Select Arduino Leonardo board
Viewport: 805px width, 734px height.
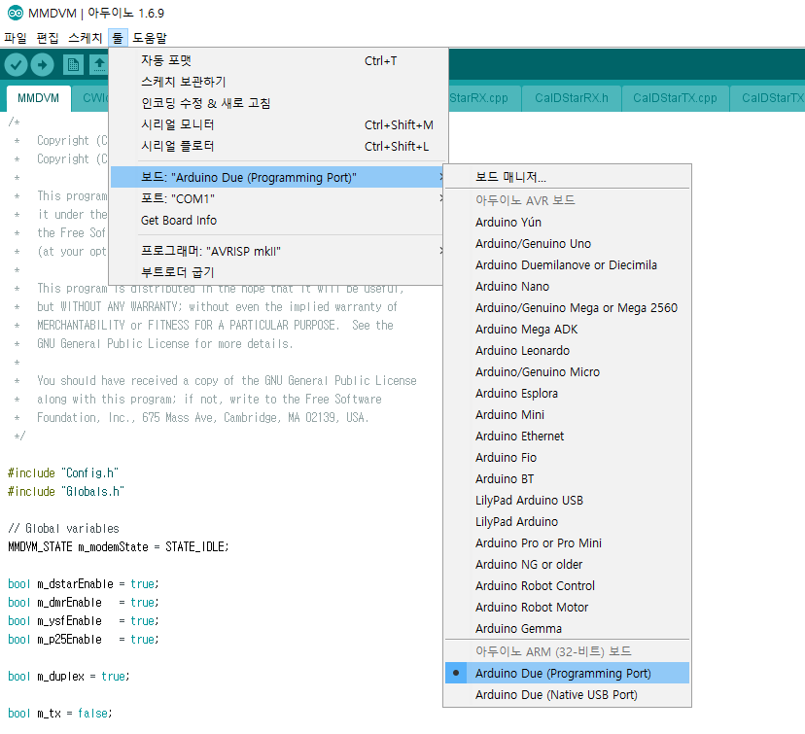567,351
